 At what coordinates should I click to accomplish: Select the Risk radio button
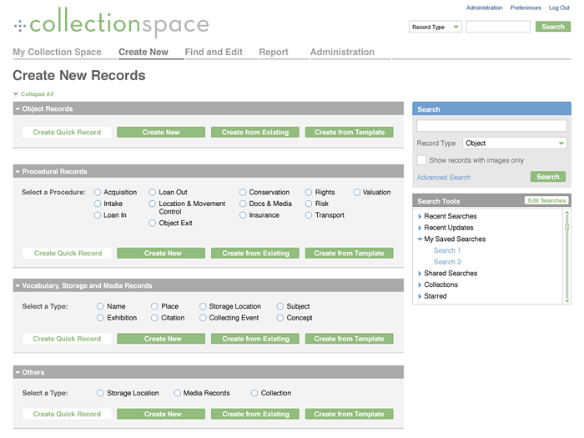pyautogui.click(x=309, y=204)
